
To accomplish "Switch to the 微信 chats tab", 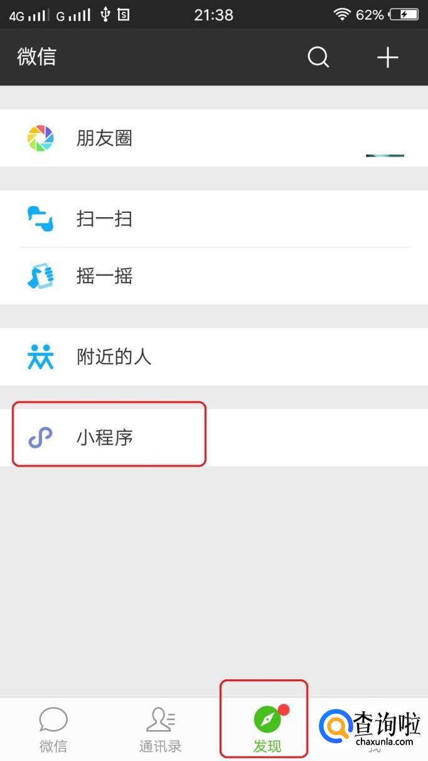I will (x=53, y=729).
